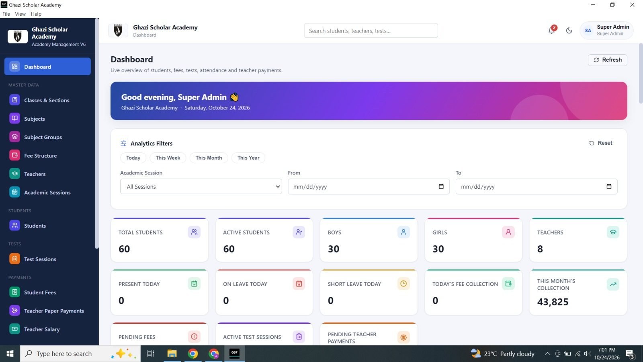Click the sidebar vertical scrollbar
The height and width of the screenshot is (362, 643).
pos(96,134)
